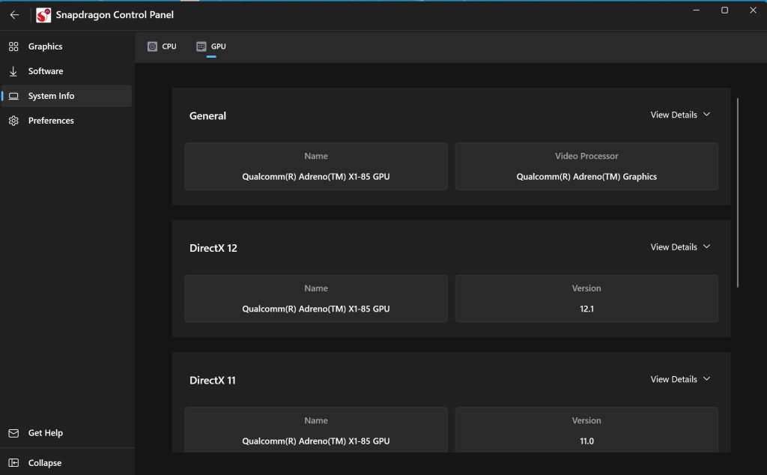The width and height of the screenshot is (767, 475).
Task: Click the Collapse sidebar icon
Action: (12, 463)
